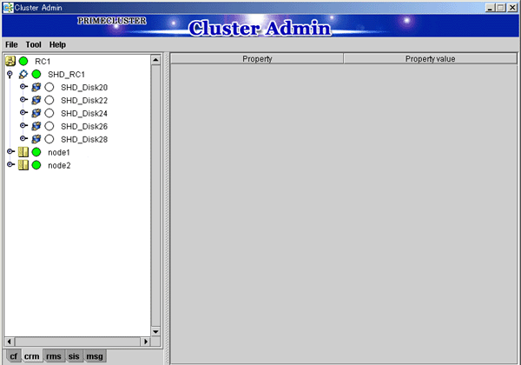Click the RC1 cluster icon
Screen dimensions: 521x365
click(x=10, y=61)
